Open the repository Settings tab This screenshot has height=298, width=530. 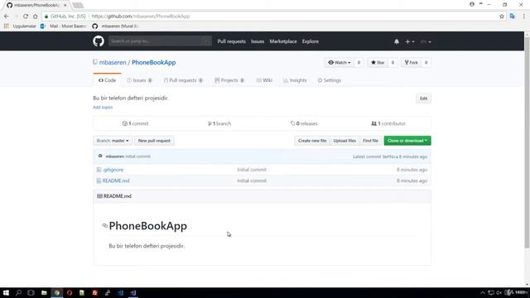click(330, 80)
